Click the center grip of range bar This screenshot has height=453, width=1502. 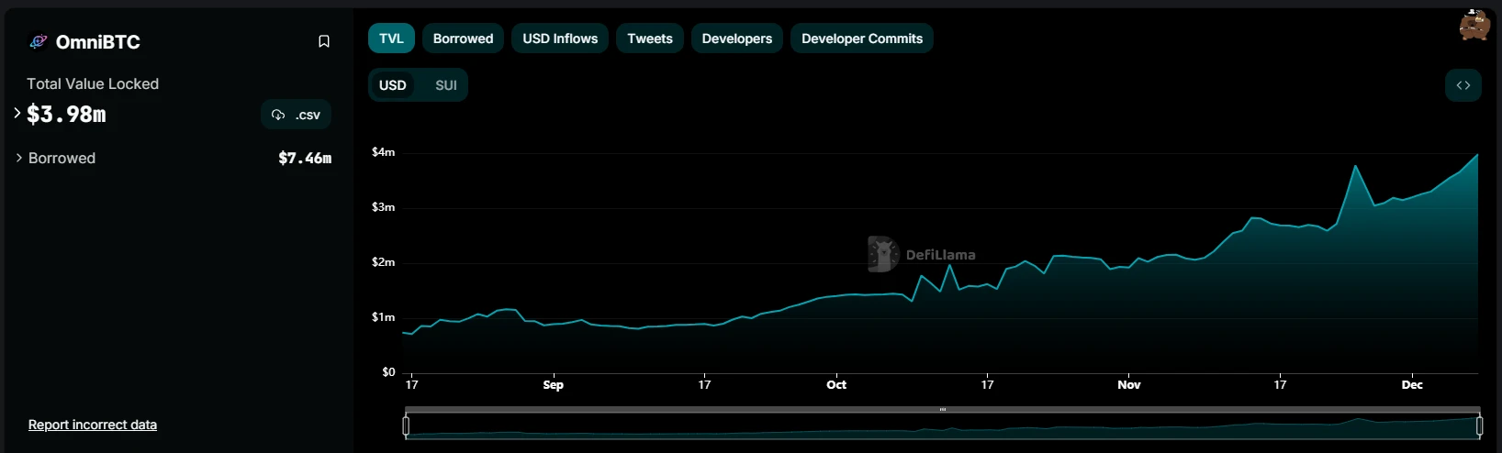coord(942,410)
